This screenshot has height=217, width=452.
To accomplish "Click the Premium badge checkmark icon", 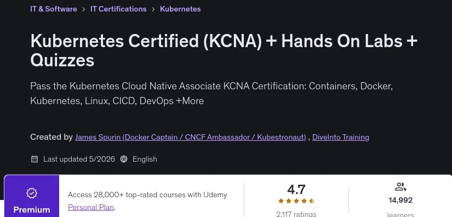I will tap(32, 193).
